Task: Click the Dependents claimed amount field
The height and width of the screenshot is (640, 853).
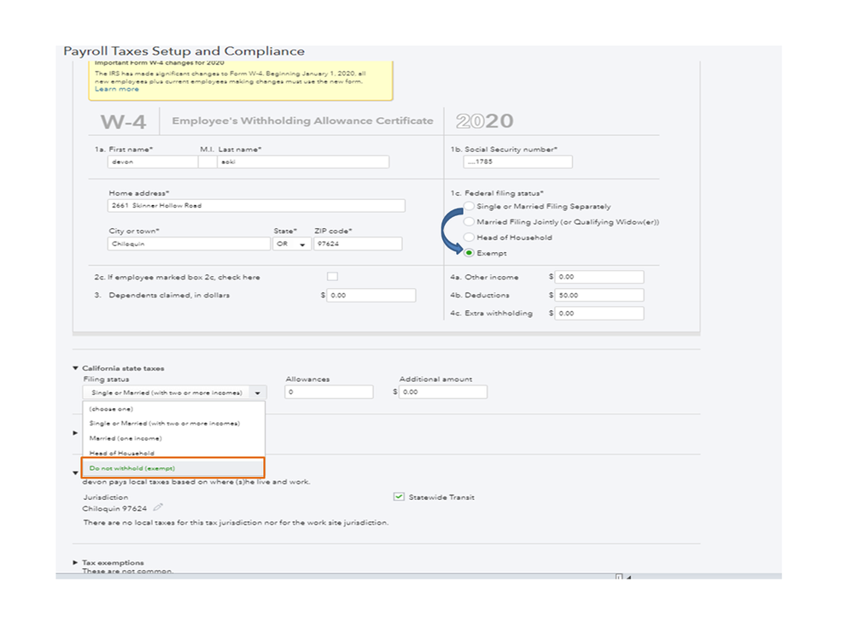Action: [x=371, y=295]
